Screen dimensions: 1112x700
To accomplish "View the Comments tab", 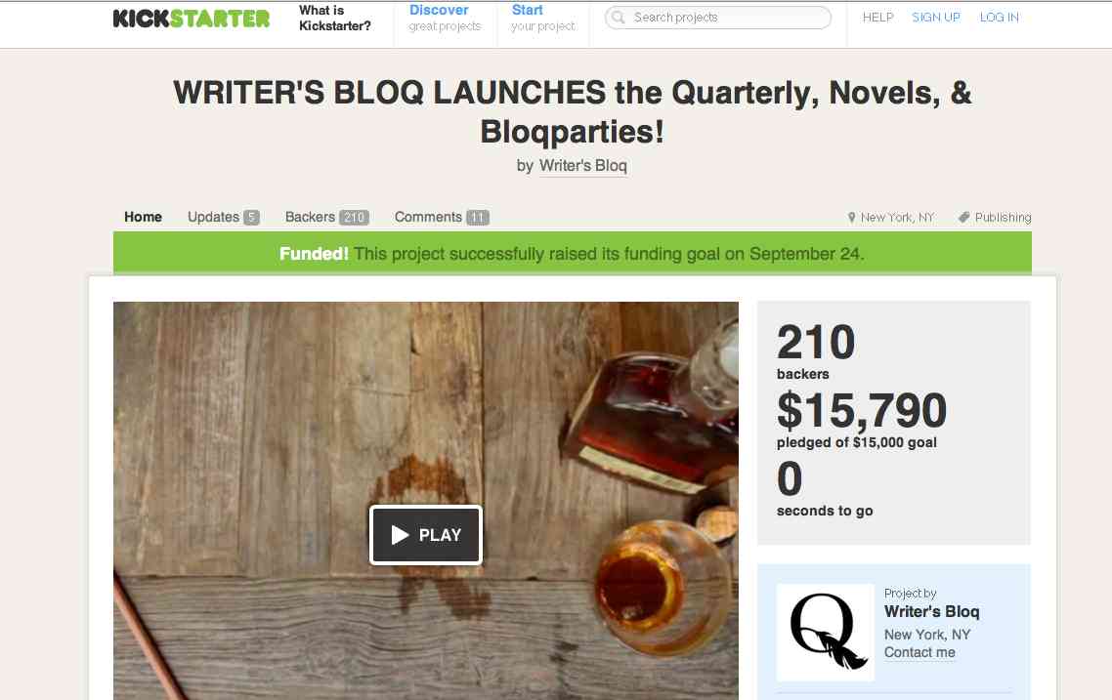I will (442, 217).
